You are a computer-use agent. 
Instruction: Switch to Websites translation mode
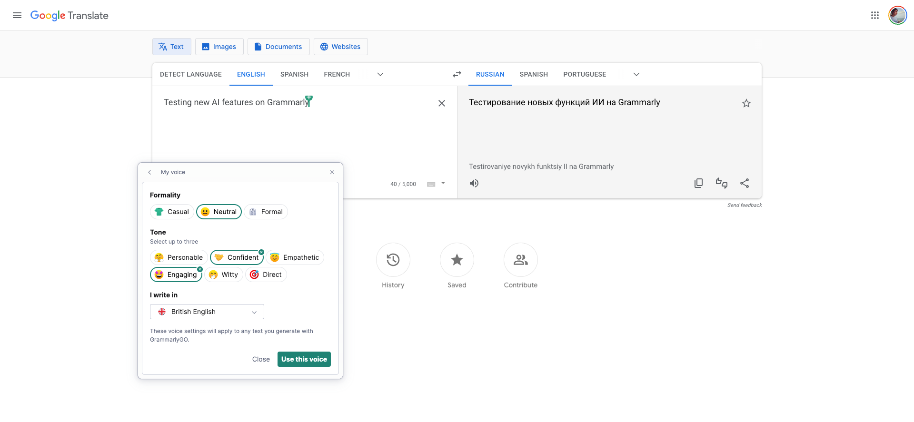[341, 47]
